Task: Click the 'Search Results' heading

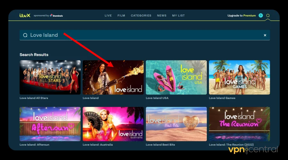Action: [x=34, y=55]
